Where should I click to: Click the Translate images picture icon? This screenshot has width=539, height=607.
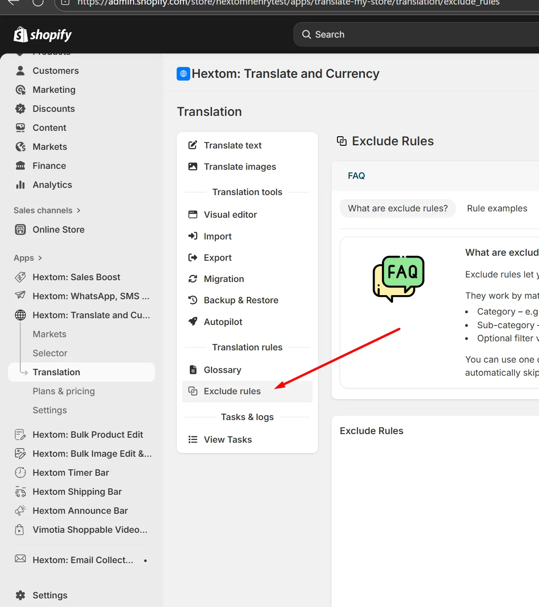coord(193,167)
